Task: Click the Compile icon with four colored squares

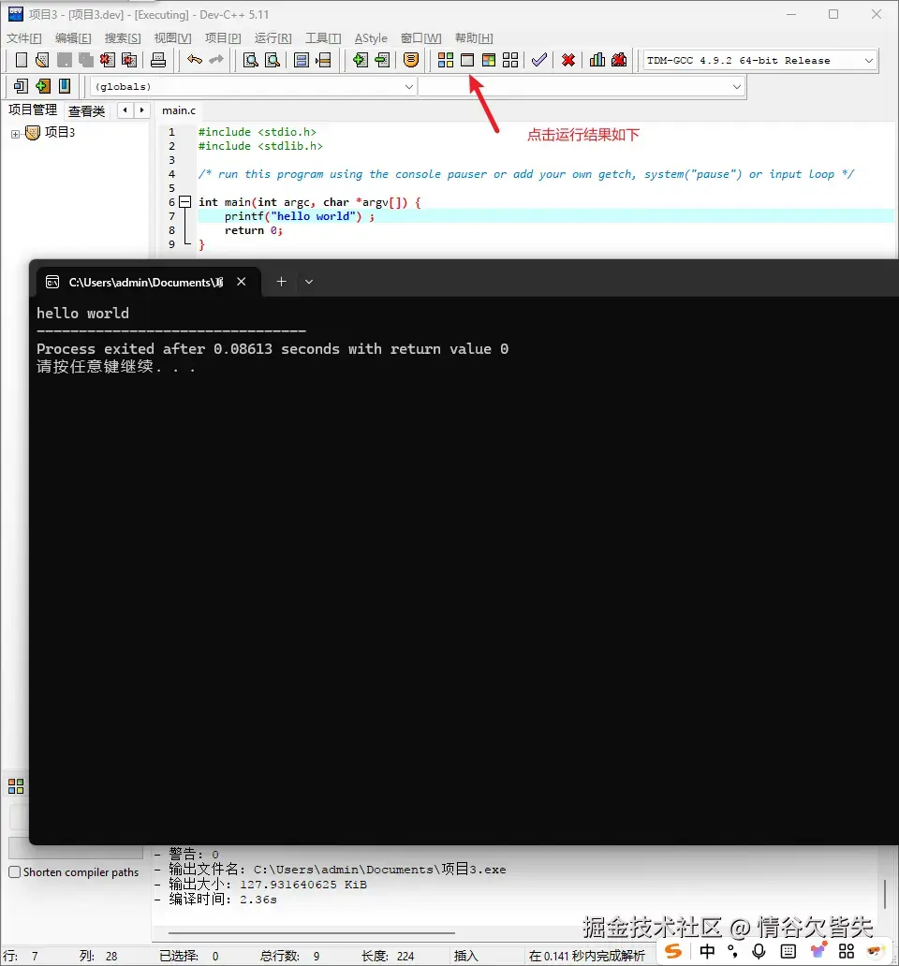Action: click(x=446, y=60)
